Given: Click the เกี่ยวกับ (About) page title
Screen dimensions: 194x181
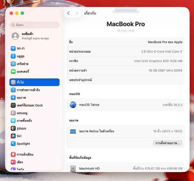Looking at the screenshot, I should tap(90, 13).
